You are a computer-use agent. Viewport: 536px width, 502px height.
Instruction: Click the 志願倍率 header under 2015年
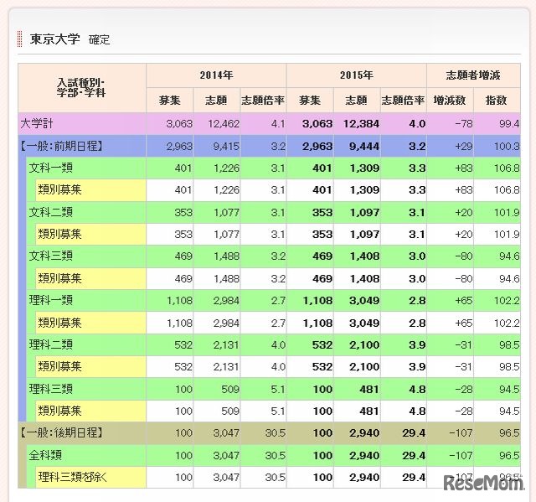tap(403, 101)
